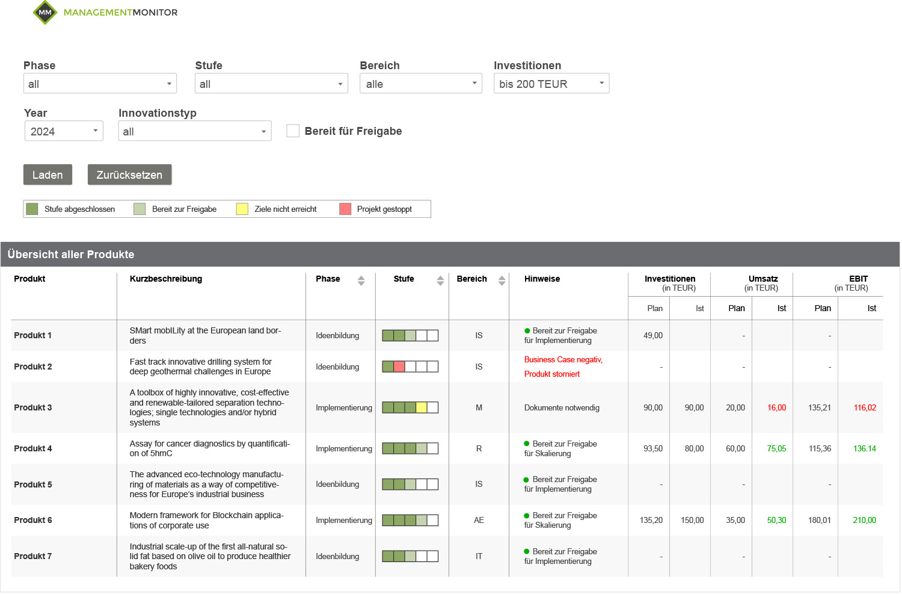Open the Year dropdown showing 2024

(64, 131)
